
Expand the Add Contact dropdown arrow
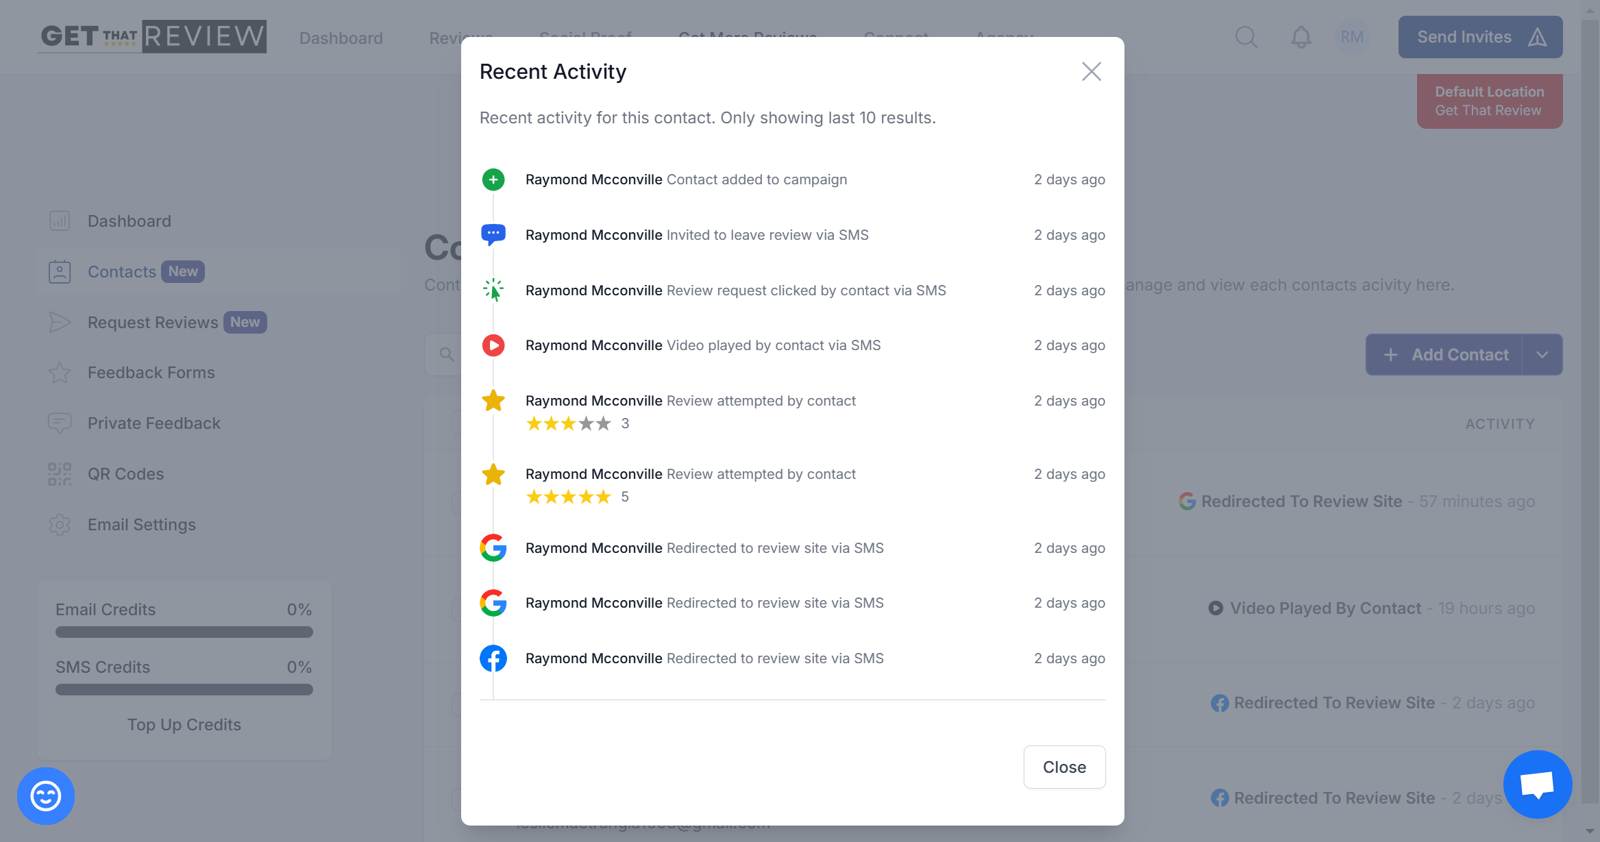pyautogui.click(x=1542, y=355)
